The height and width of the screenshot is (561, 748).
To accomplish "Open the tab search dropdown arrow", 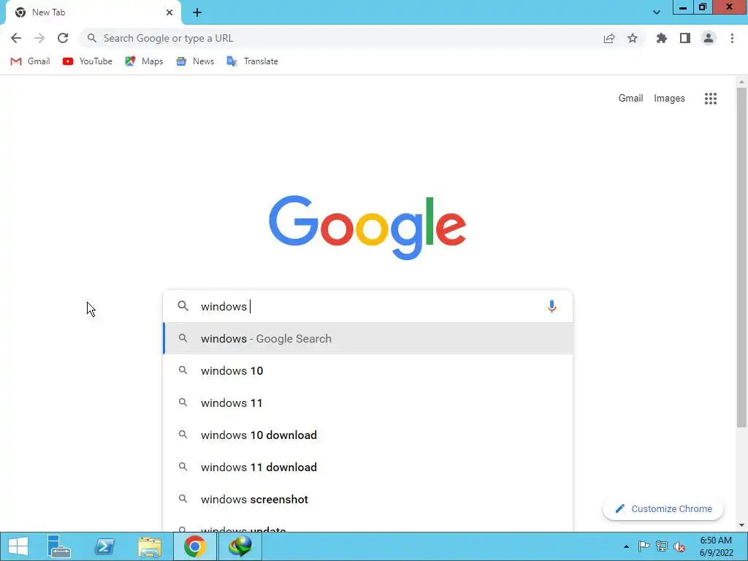I will (657, 12).
